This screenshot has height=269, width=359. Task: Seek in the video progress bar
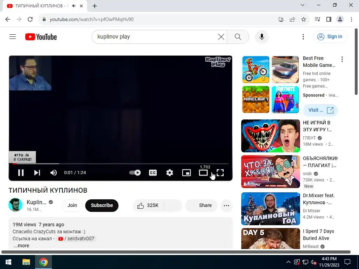click(121, 164)
